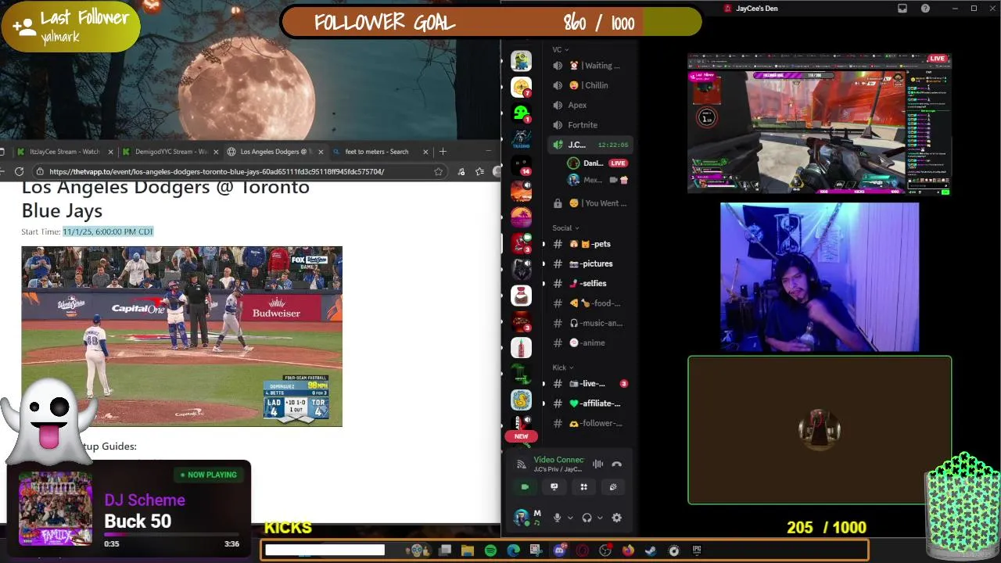Join the Chillin voice channel
Screen dimensions: 1001x563
point(588,85)
